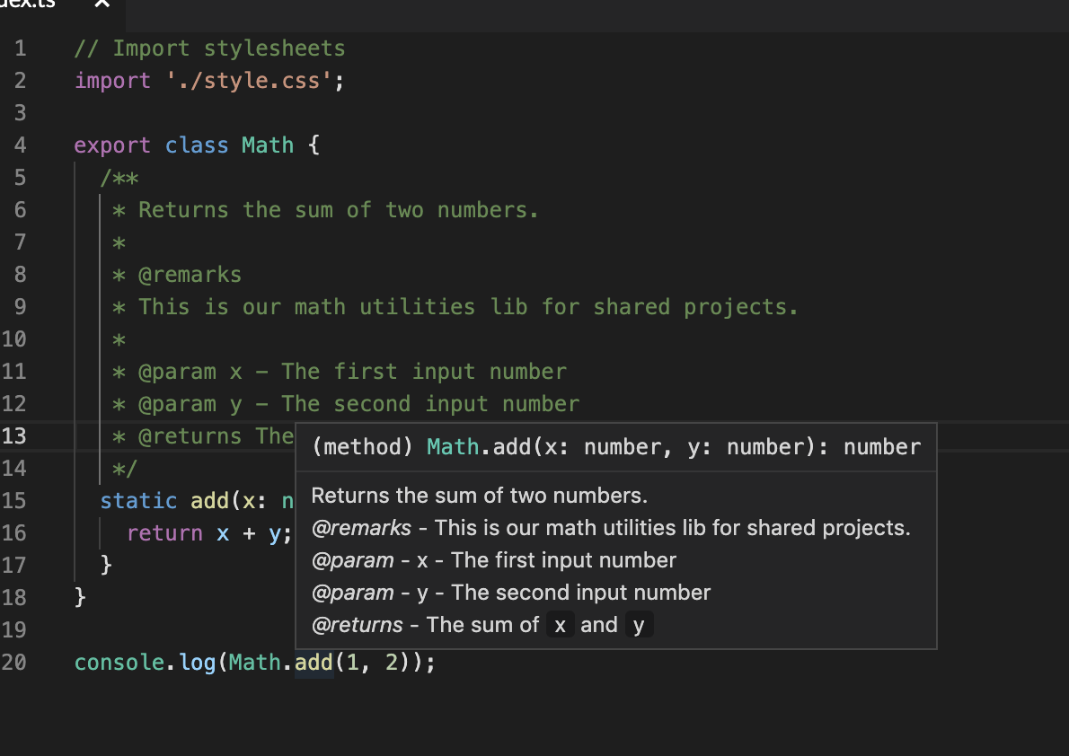The width and height of the screenshot is (1069, 756).
Task: Click 'log' on line 20
Action: point(197,663)
